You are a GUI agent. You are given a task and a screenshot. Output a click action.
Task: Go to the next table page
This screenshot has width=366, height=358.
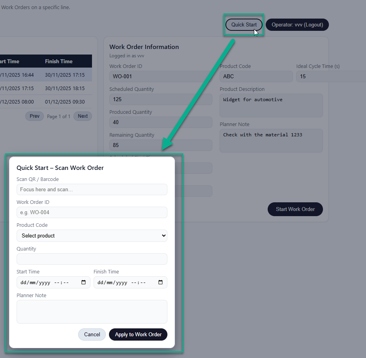click(x=83, y=116)
